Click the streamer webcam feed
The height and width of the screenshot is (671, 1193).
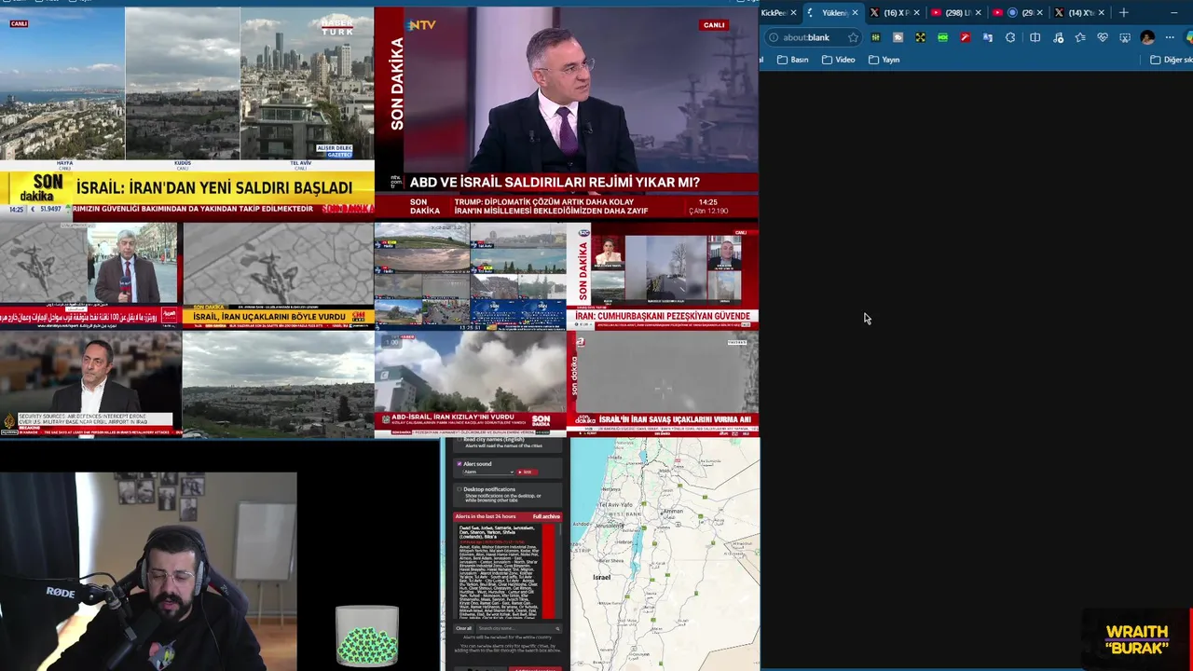(149, 571)
